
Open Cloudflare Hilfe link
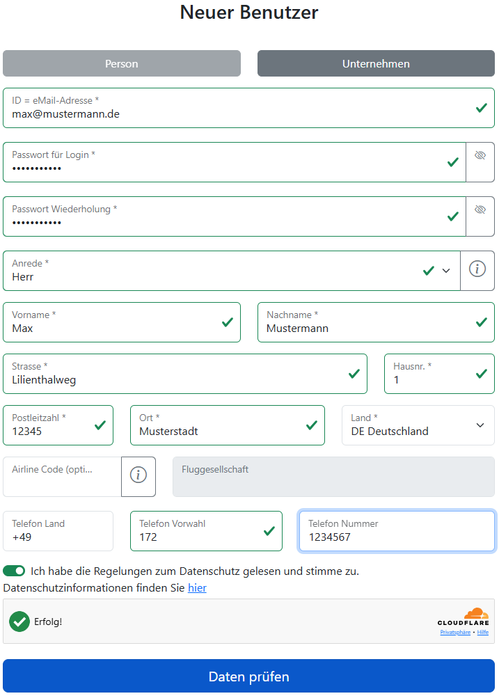(x=483, y=632)
